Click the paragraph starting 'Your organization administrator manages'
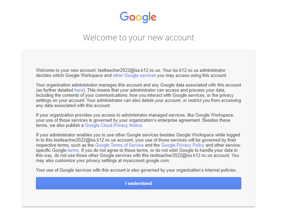This screenshot has width=281, height=214. click(x=139, y=95)
